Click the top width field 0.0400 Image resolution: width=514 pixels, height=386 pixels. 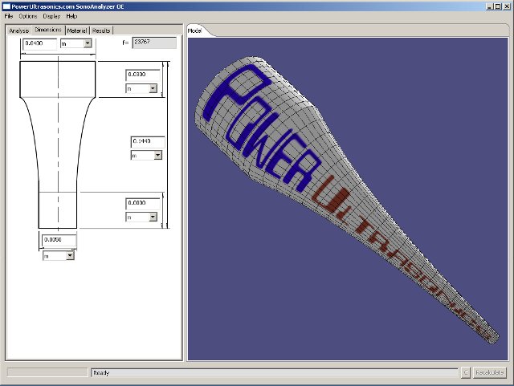click(x=39, y=44)
